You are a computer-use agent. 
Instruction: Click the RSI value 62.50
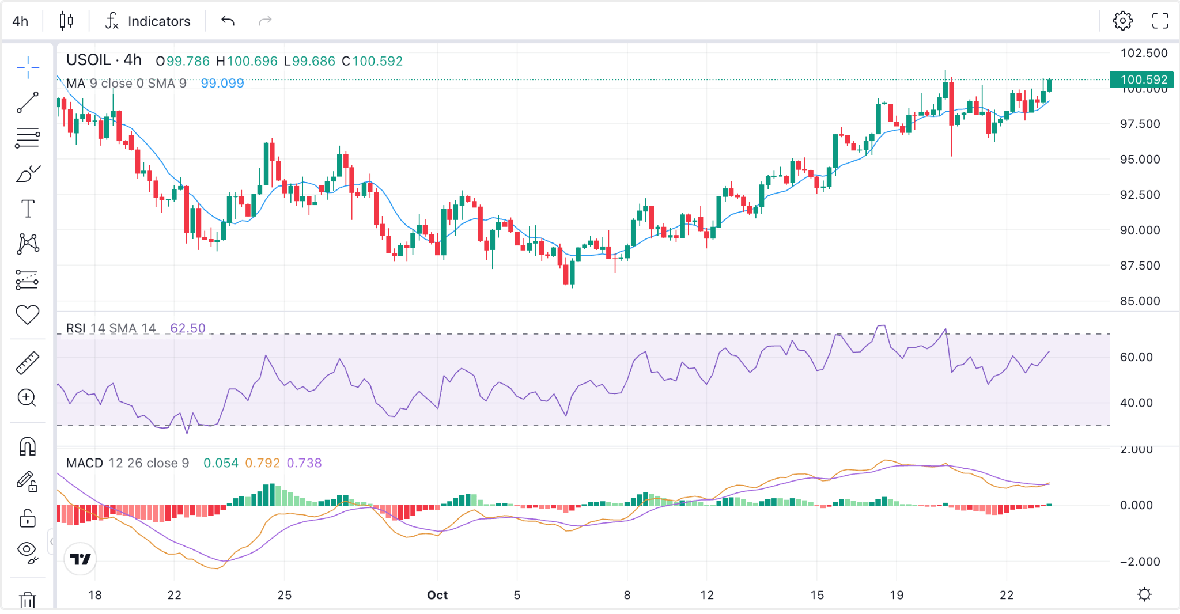pyautogui.click(x=188, y=328)
